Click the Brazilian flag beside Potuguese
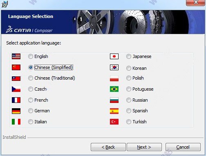206x156 pixels. (114, 89)
